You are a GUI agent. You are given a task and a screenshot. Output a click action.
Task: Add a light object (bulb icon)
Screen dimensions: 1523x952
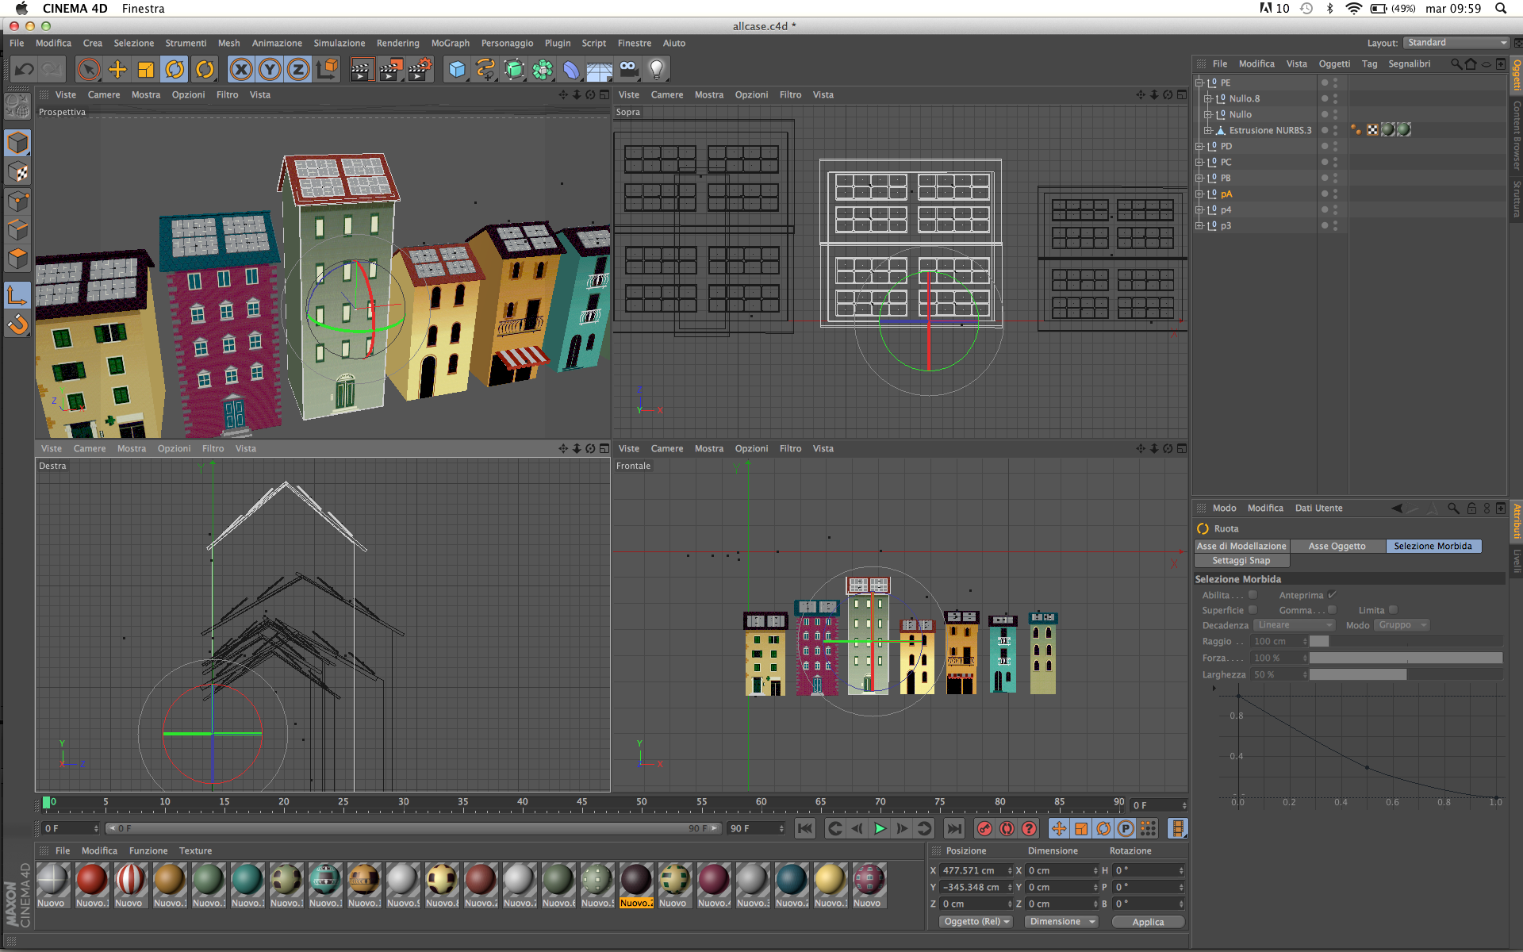click(x=656, y=70)
